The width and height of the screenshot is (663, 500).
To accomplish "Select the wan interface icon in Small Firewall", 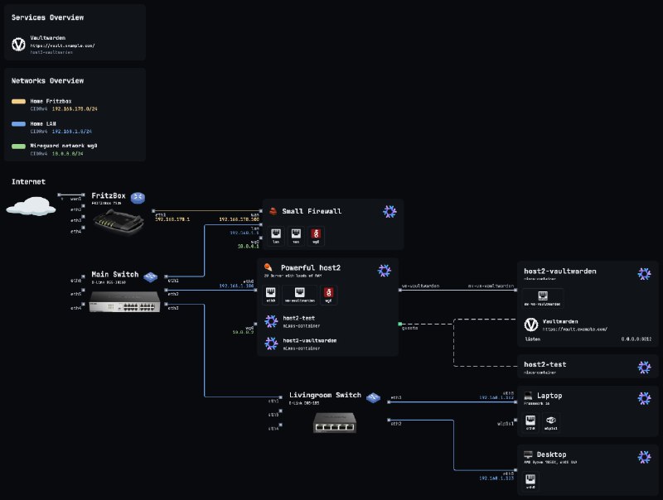I will click(x=296, y=235).
